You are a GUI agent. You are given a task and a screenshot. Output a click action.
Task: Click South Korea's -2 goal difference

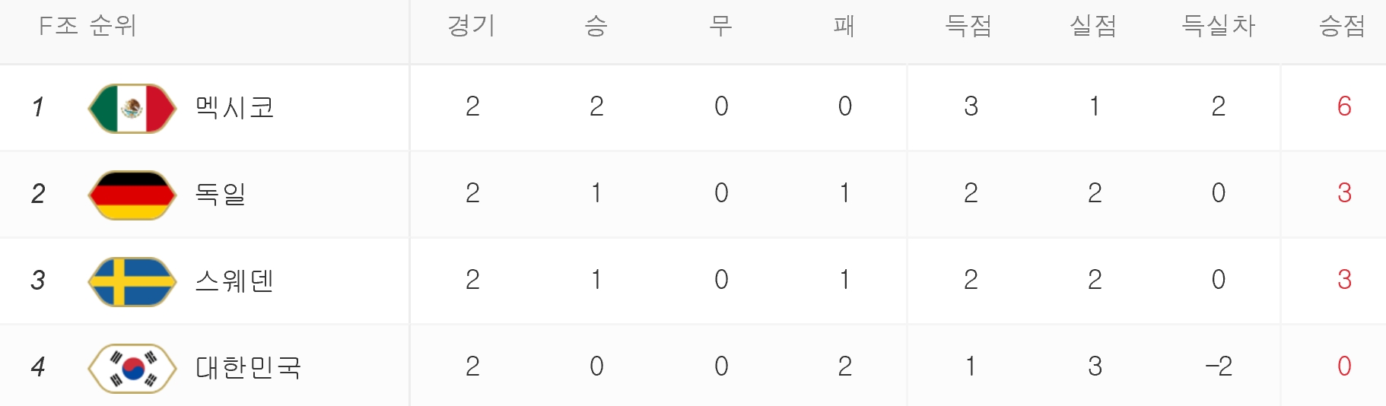coord(1218,366)
